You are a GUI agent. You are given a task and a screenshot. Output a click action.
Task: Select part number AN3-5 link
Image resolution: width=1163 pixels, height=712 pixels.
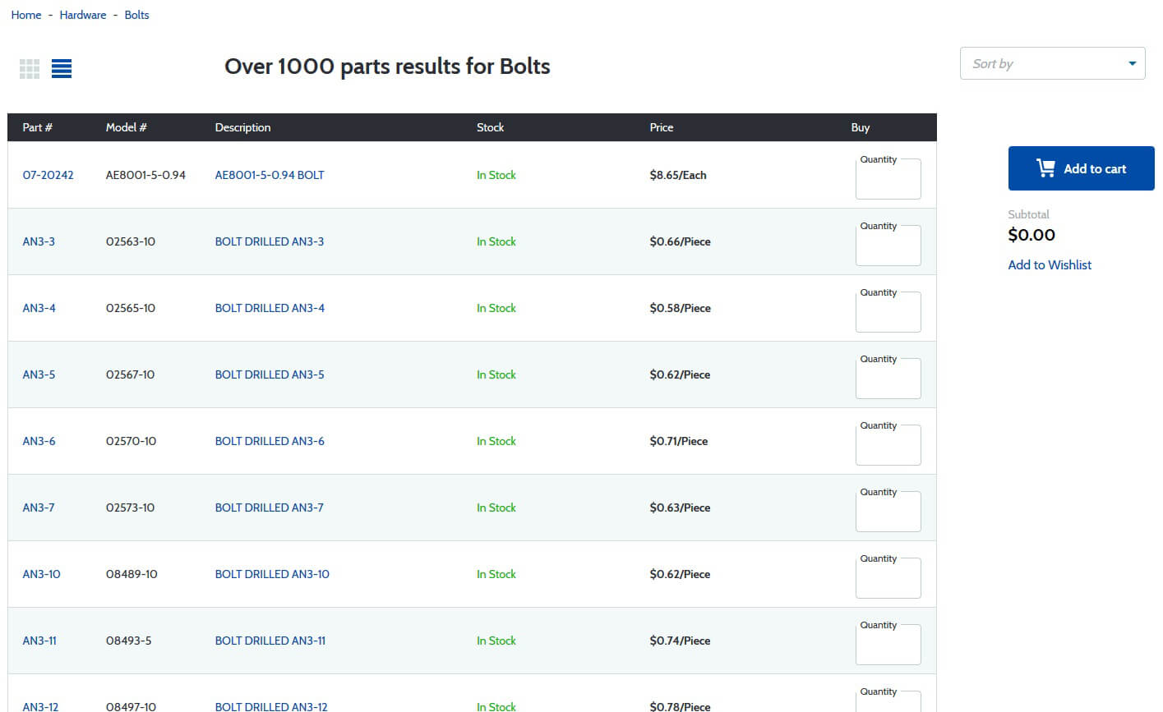click(x=39, y=374)
